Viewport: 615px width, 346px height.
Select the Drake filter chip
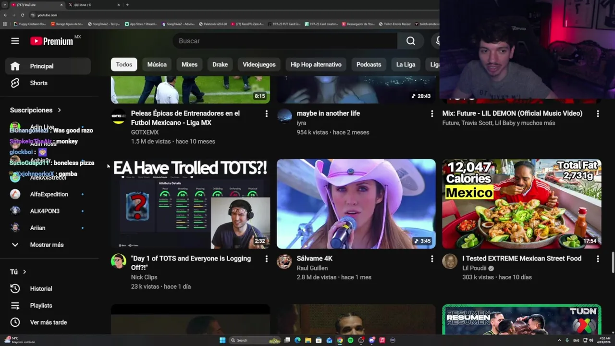pos(220,64)
